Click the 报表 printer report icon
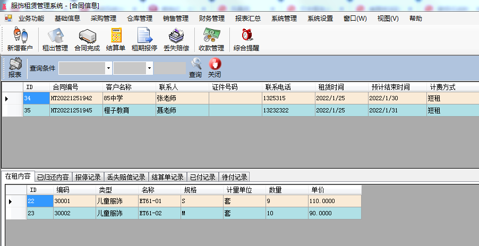This screenshot has height=246, width=479. click(x=15, y=67)
